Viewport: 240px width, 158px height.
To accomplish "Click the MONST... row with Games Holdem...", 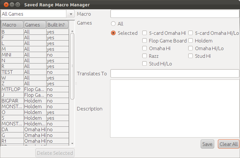I will pos(35,107).
